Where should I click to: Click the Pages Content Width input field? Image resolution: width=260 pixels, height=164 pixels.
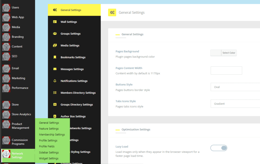pyautogui.click(x=226, y=71)
